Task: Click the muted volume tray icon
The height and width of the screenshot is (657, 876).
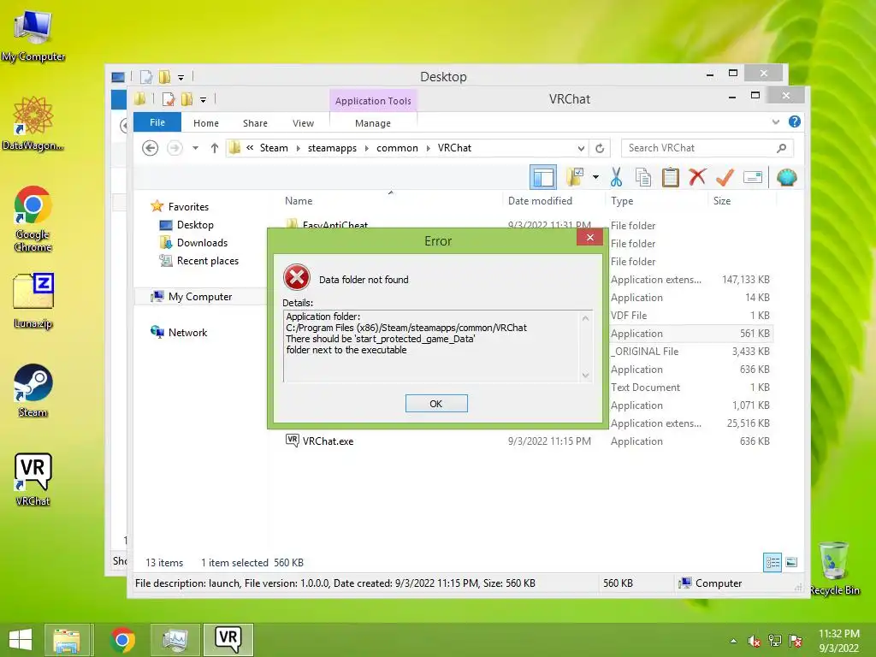Action: (x=754, y=641)
